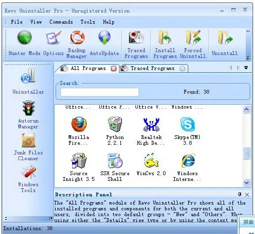Close the All Programs tab

[x=114, y=69]
